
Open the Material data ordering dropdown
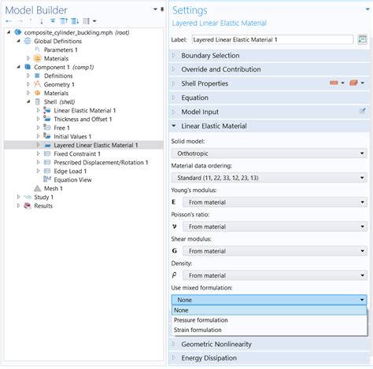pos(269,178)
